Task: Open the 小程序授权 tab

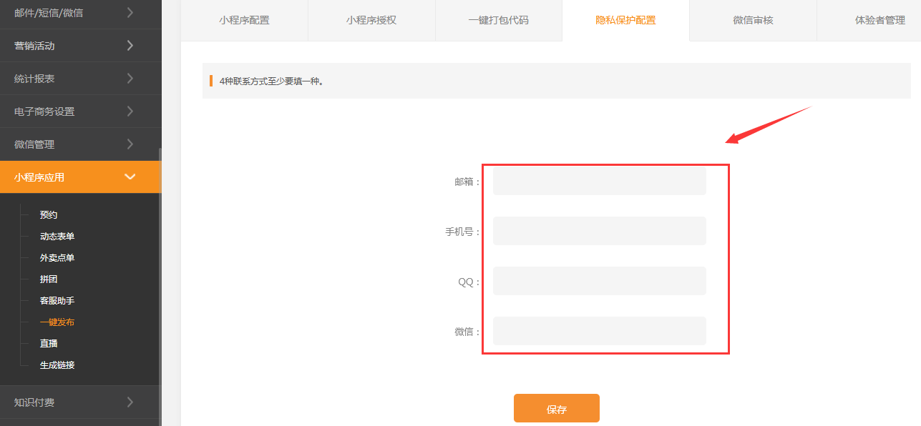Action: click(371, 20)
